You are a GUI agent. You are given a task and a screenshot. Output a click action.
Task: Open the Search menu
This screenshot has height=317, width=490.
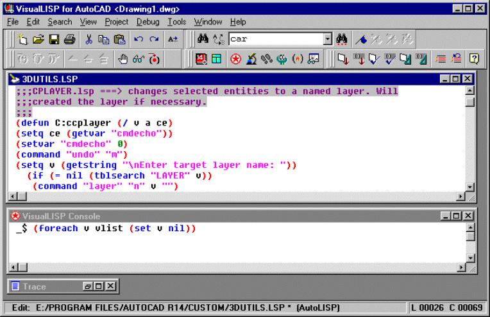click(60, 22)
